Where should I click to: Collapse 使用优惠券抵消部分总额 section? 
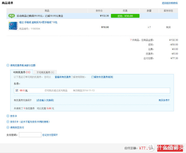coord(8,65)
